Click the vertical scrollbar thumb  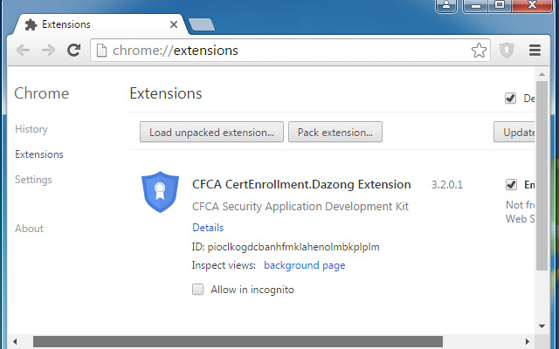[542, 176]
